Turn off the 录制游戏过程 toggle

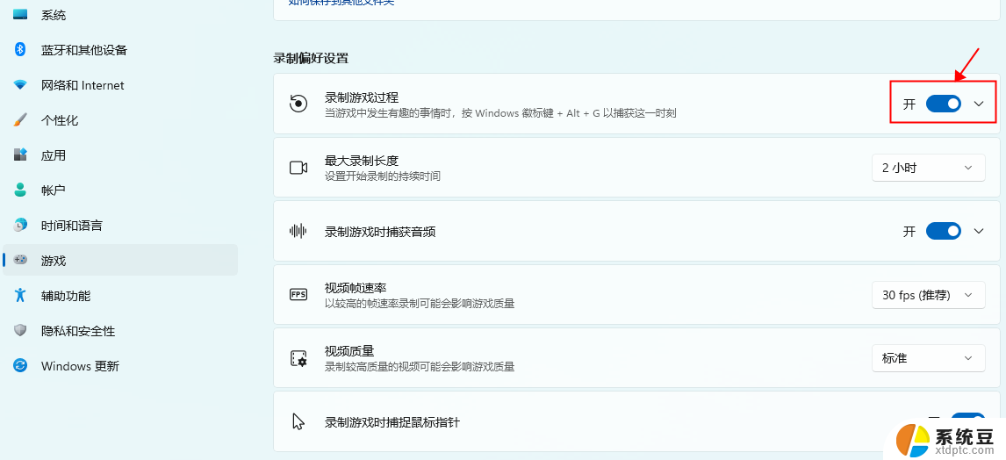coord(943,104)
